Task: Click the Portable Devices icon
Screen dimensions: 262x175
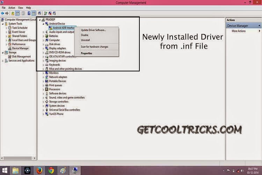Action: 47,81
